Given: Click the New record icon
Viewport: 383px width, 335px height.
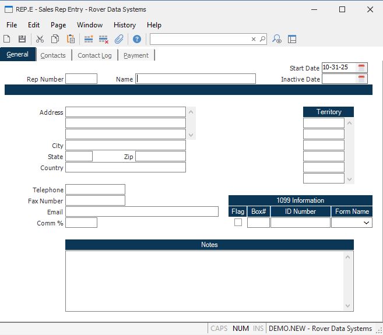Looking at the screenshot, I should tap(7, 39).
